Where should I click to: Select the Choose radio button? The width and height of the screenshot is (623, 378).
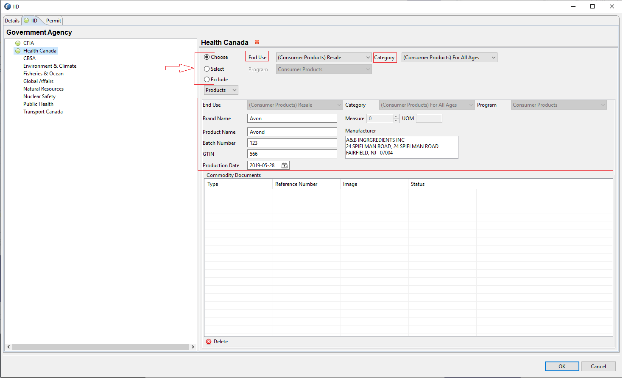(207, 57)
